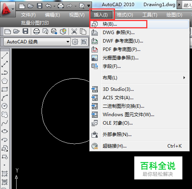Choose DWG 参照(R)... from menu
The width and height of the screenshot is (192, 189).
click(x=139, y=33)
